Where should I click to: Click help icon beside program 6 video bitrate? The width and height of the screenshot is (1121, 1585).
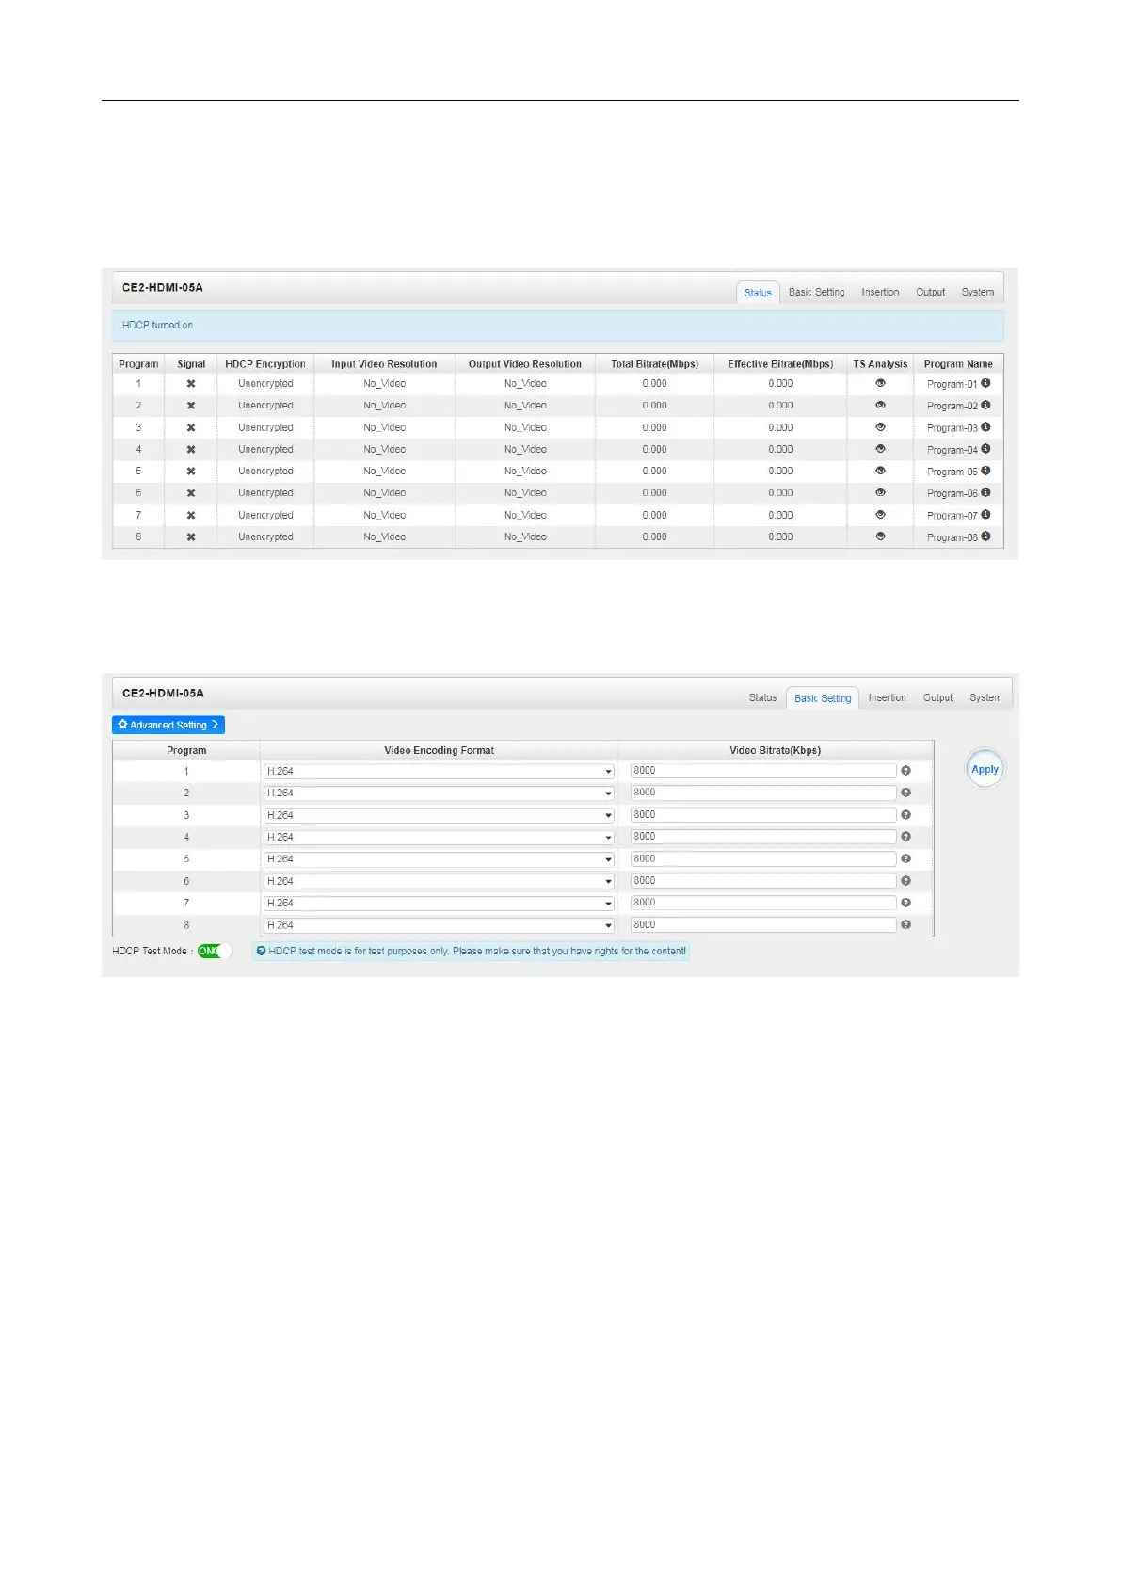(905, 881)
